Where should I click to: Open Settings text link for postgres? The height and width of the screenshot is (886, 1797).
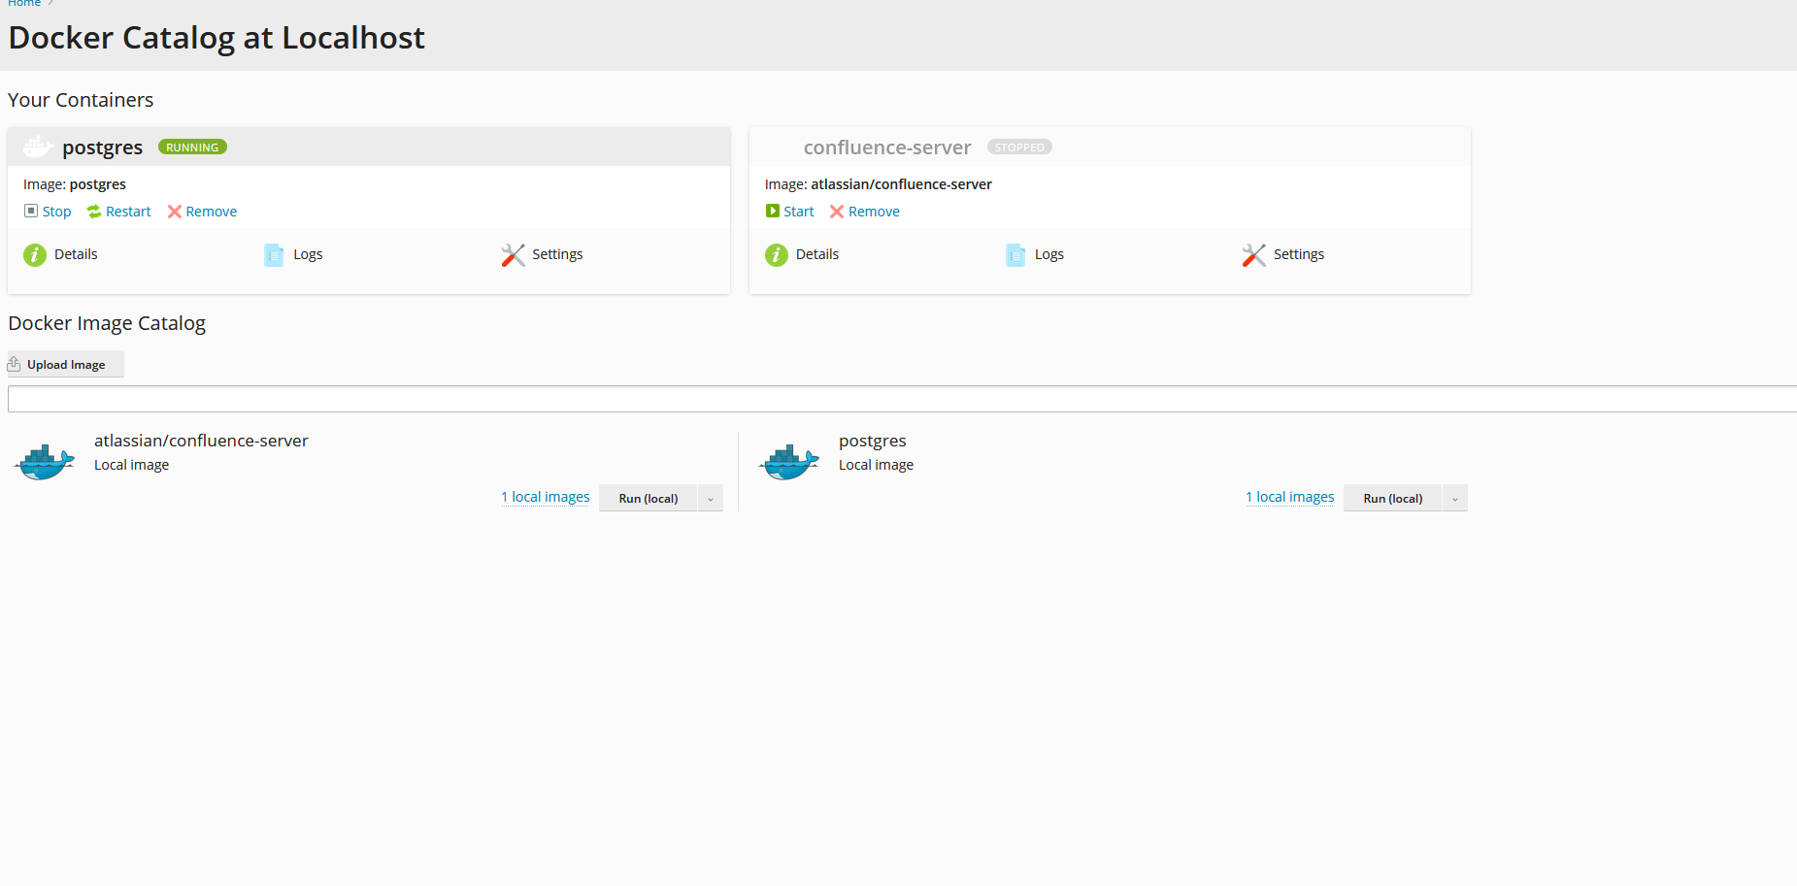(557, 254)
